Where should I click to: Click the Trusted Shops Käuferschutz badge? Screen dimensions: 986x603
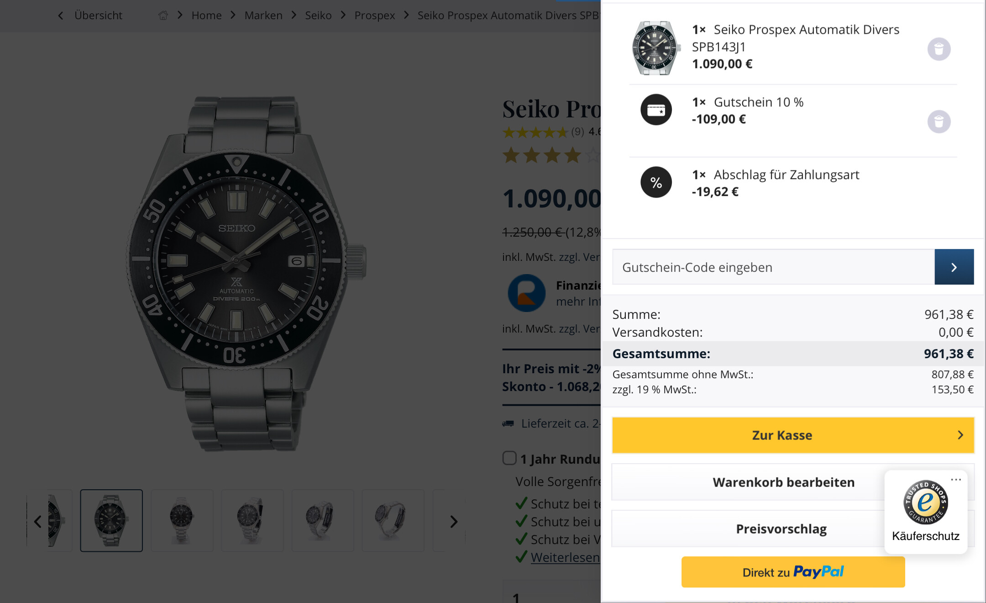(925, 513)
